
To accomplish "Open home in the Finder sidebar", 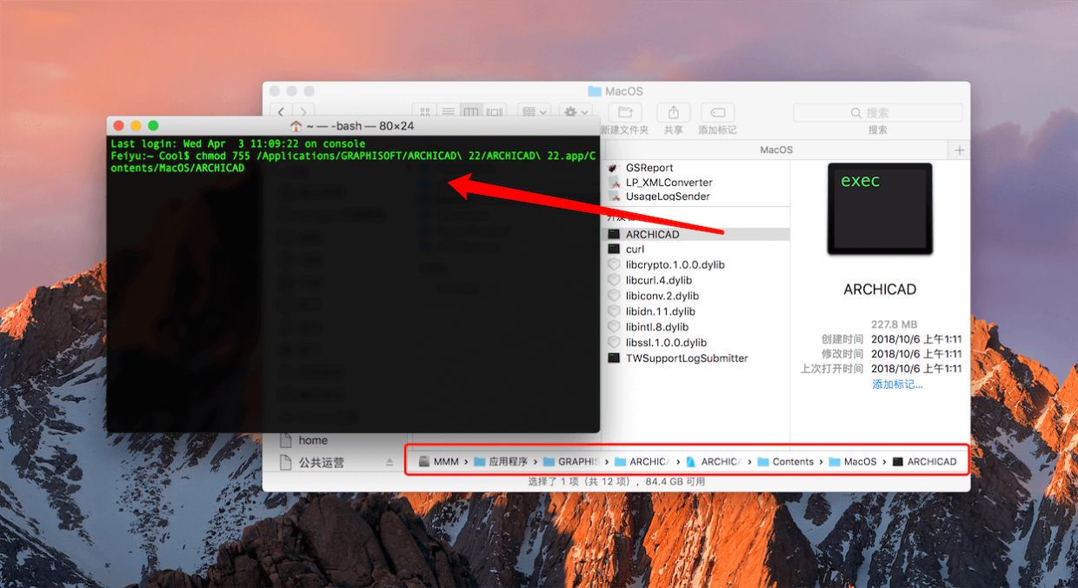I will [312, 440].
